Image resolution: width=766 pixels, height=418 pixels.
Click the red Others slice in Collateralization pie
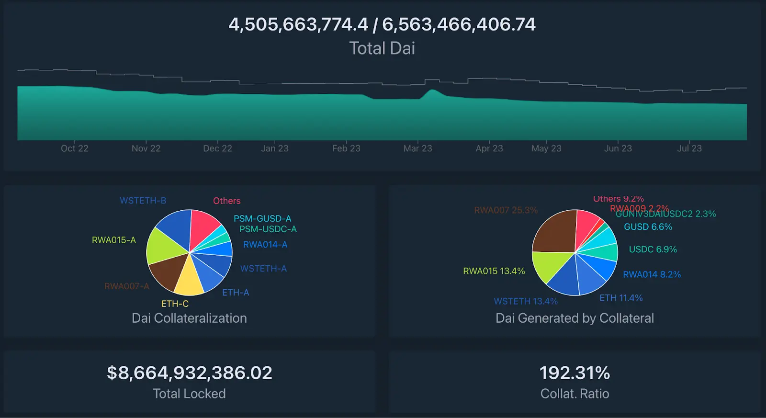203,226
